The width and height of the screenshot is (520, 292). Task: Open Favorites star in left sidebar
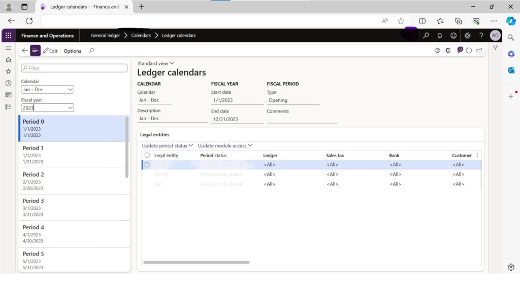pos(8,71)
